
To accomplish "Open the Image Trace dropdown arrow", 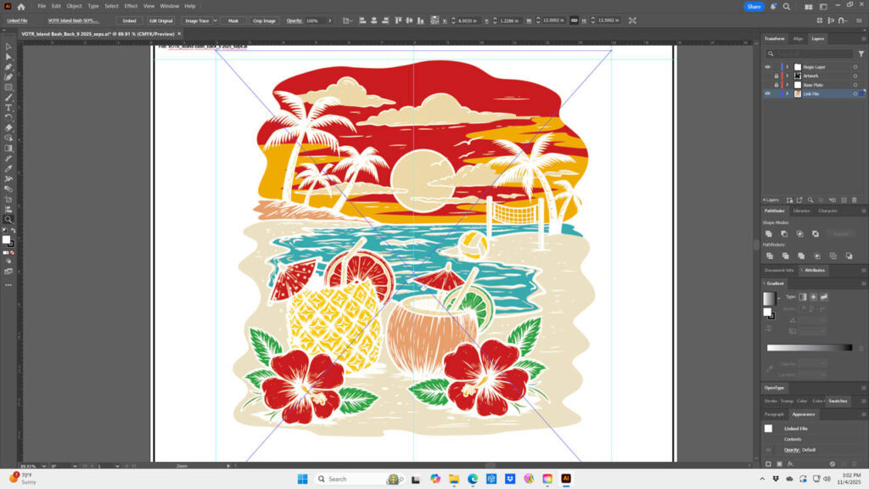I will pyautogui.click(x=215, y=20).
